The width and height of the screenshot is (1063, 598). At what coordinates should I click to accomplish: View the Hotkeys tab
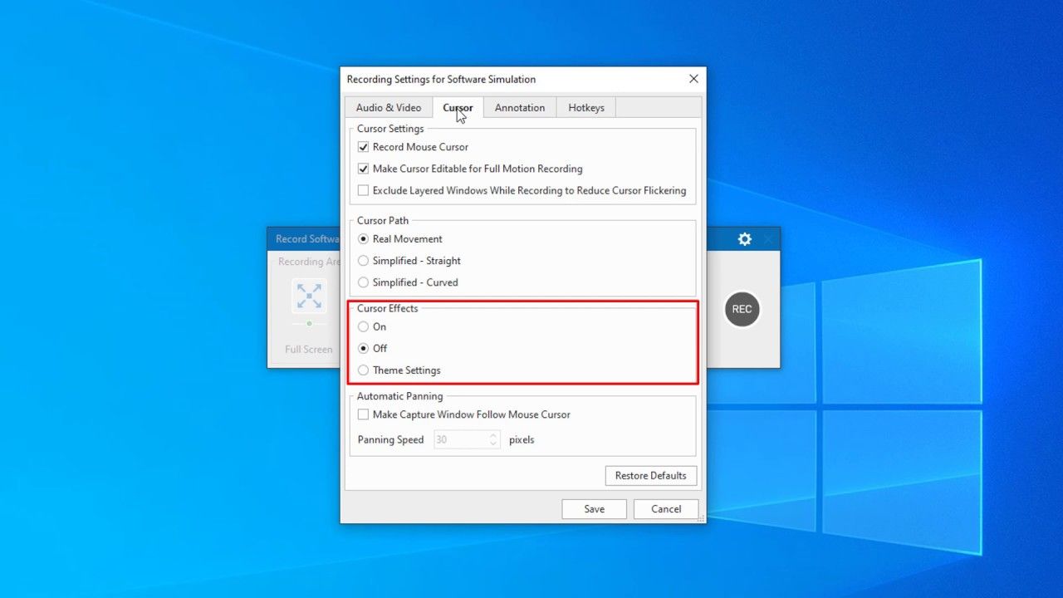585,107
